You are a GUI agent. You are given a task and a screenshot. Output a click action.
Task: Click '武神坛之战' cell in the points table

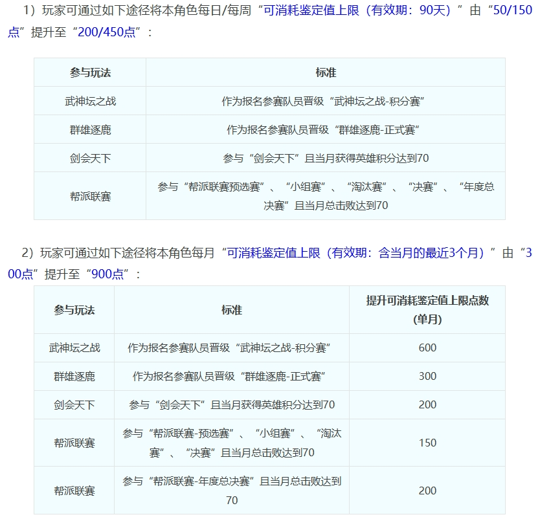coord(74,348)
